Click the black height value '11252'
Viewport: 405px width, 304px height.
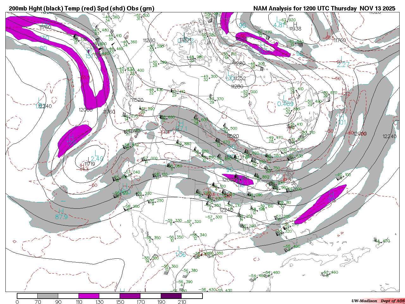click(240, 78)
